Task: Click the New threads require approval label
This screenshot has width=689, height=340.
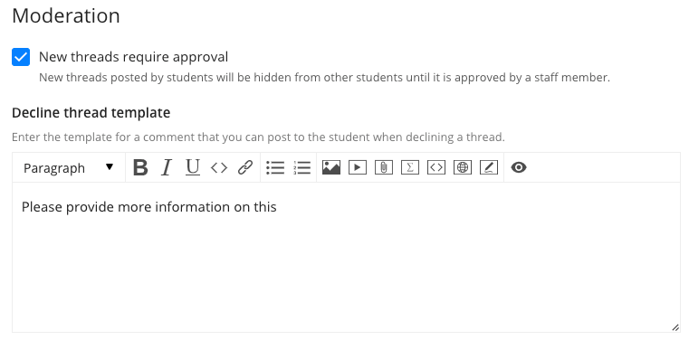Action: pos(134,57)
